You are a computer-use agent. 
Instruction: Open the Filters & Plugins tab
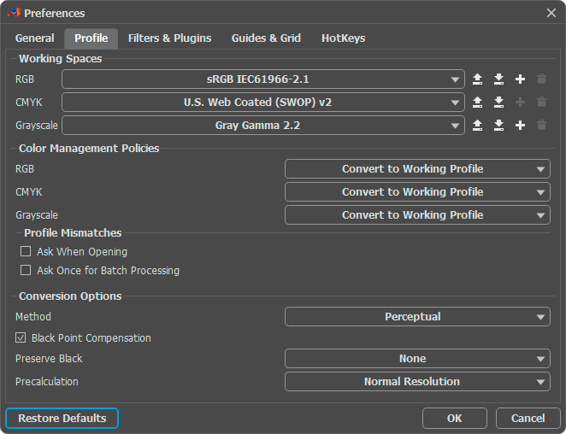pyautogui.click(x=169, y=38)
